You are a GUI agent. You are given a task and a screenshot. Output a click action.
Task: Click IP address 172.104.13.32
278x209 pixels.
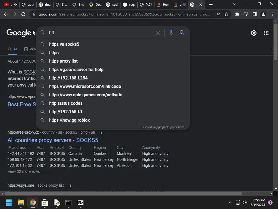point(20,166)
